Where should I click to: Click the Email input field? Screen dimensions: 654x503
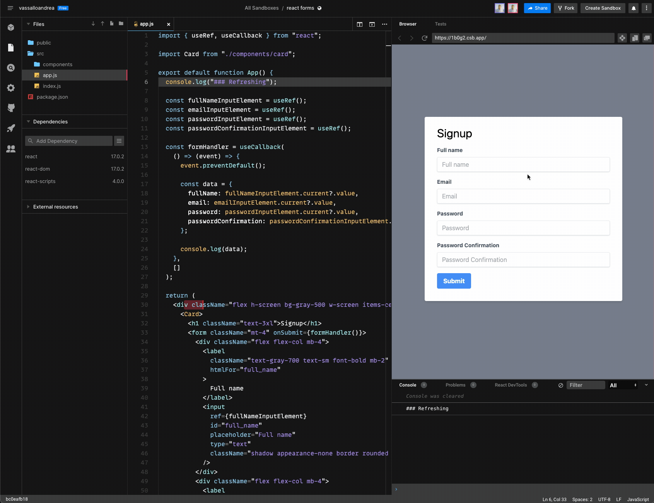point(523,196)
